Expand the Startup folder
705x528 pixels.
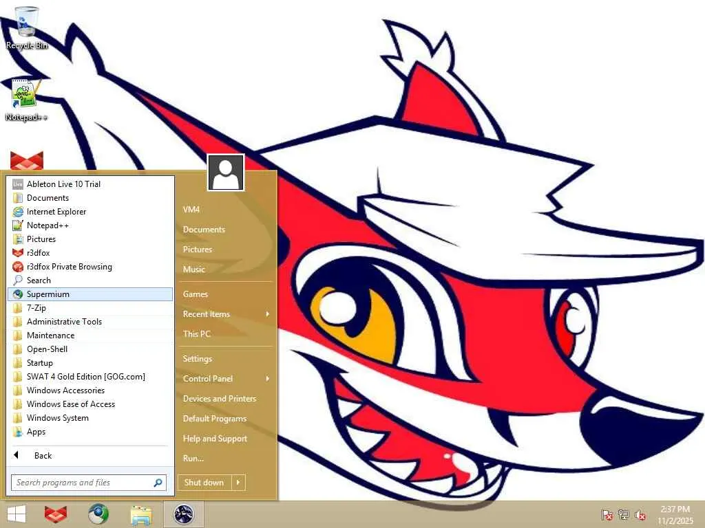coord(90,363)
